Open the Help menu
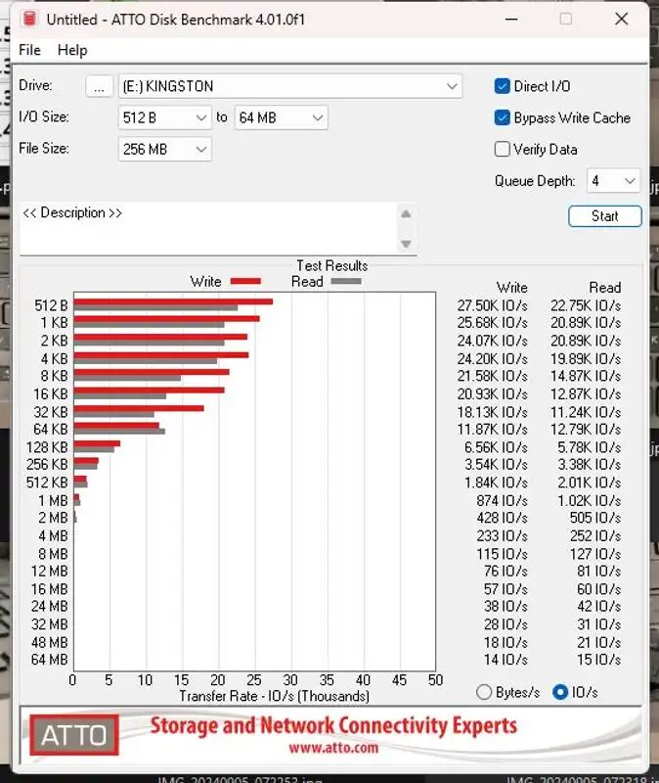Viewport: 659px width, 783px height. pyautogui.click(x=72, y=50)
